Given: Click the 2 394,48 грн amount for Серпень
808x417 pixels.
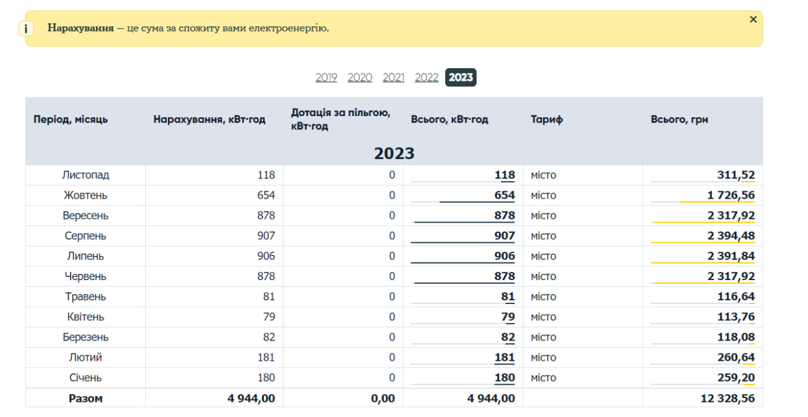Looking at the screenshot, I should [731, 236].
